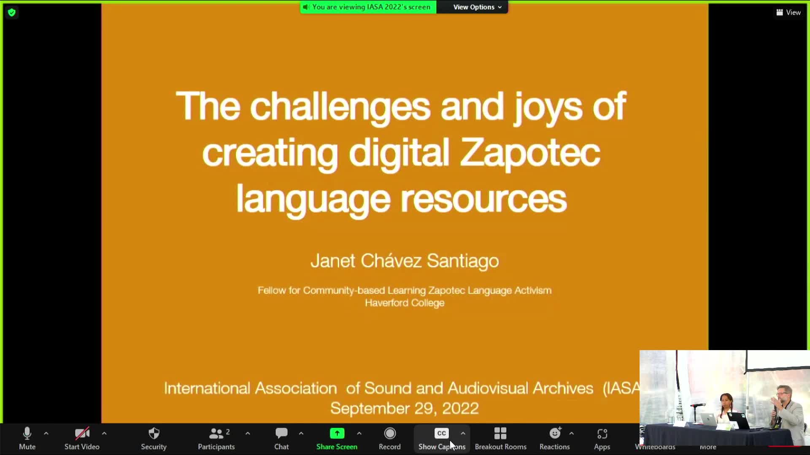Start video with the camera icon

tap(82, 438)
